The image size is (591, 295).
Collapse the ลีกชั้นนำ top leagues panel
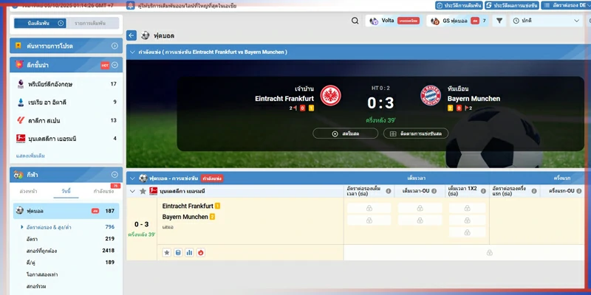pyautogui.click(x=115, y=66)
